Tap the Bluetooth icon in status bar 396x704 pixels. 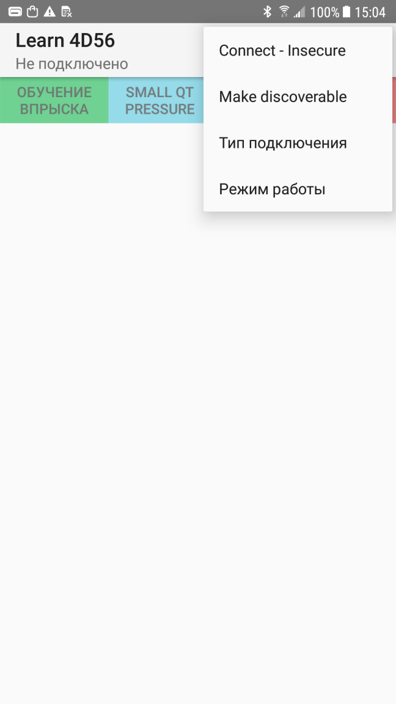267,12
